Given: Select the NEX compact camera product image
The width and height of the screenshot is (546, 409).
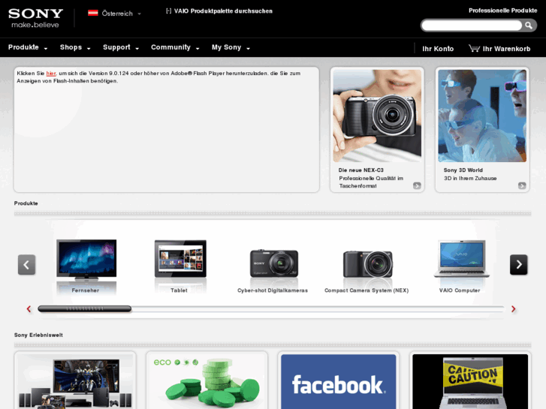Looking at the screenshot, I should 368,264.
